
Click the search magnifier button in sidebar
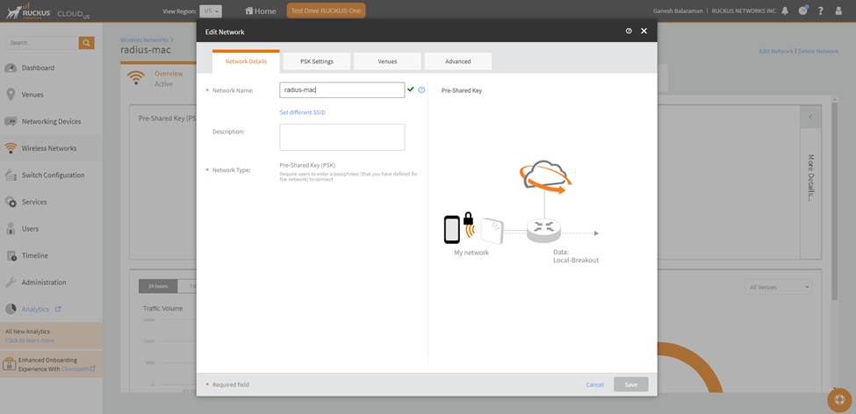coord(86,43)
